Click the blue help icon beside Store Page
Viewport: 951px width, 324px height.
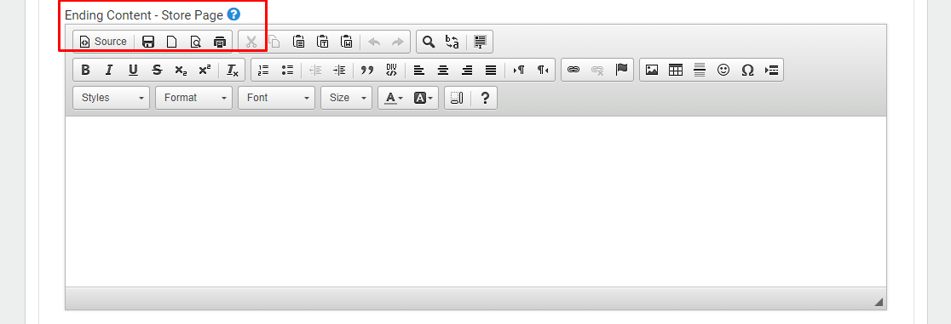(233, 14)
